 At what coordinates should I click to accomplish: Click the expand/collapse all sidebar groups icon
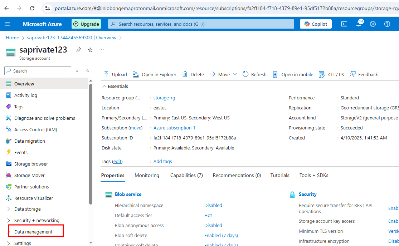click(x=77, y=71)
